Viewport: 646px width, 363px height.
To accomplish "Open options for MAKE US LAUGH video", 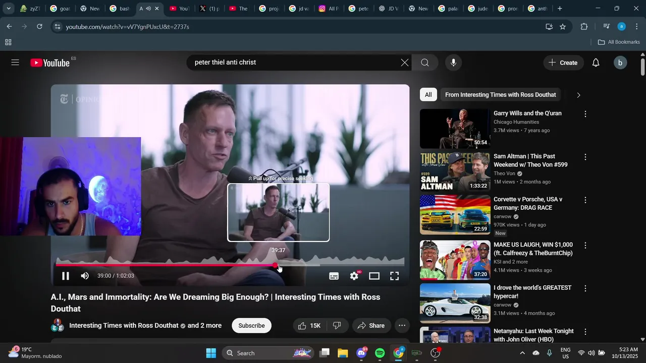I will (x=585, y=246).
